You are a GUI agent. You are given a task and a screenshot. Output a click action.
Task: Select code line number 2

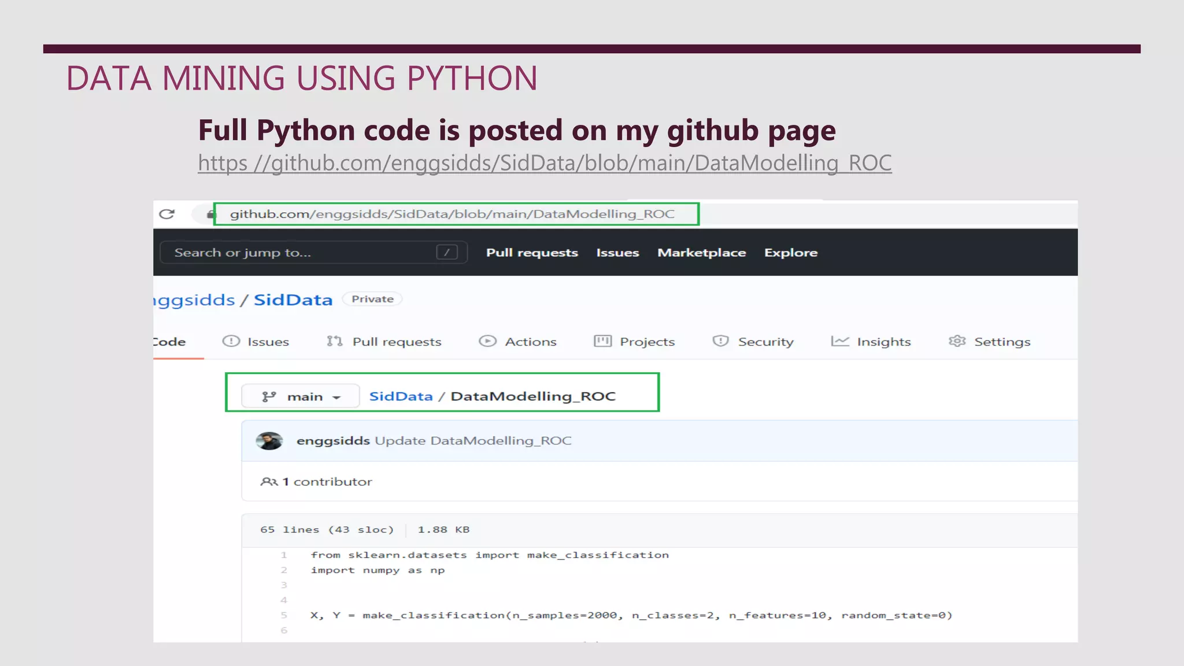[284, 570]
